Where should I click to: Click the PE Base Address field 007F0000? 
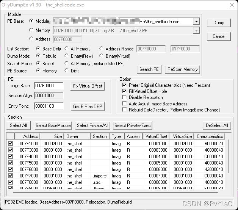pos(67,39)
